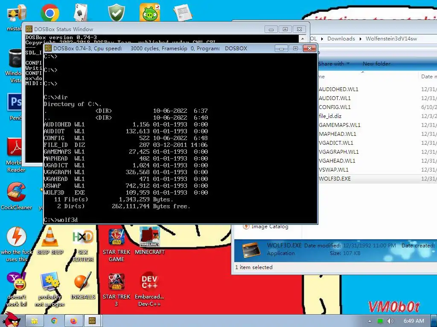Click the wolf3d command prompt line
The height and width of the screenshot is (327, 437).
61,220
